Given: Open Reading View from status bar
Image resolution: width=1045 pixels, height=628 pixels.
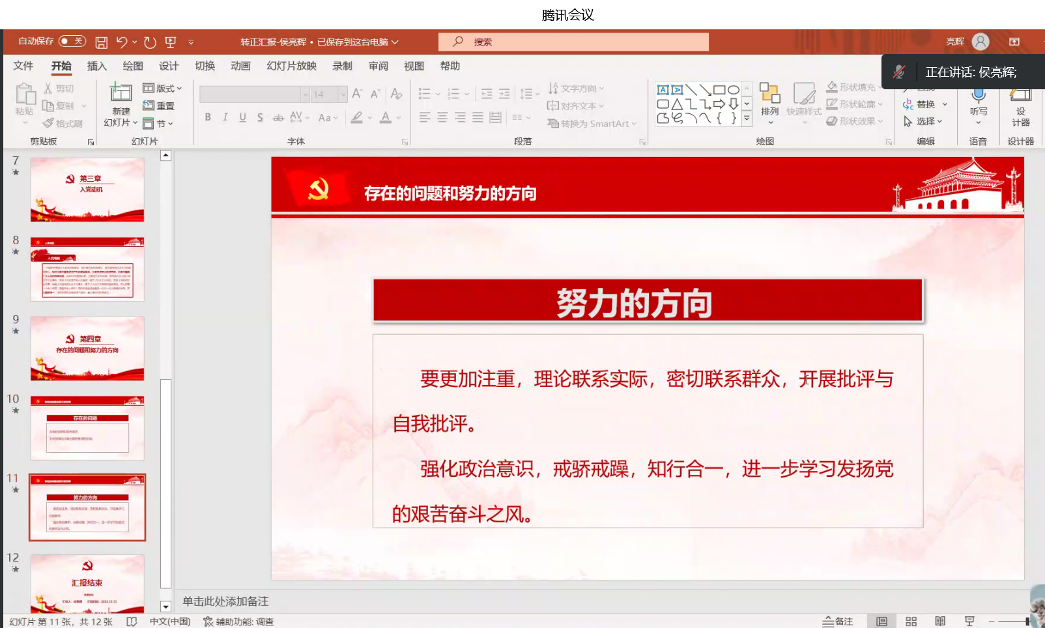Looking at the screenshot, I should (940, 621).
